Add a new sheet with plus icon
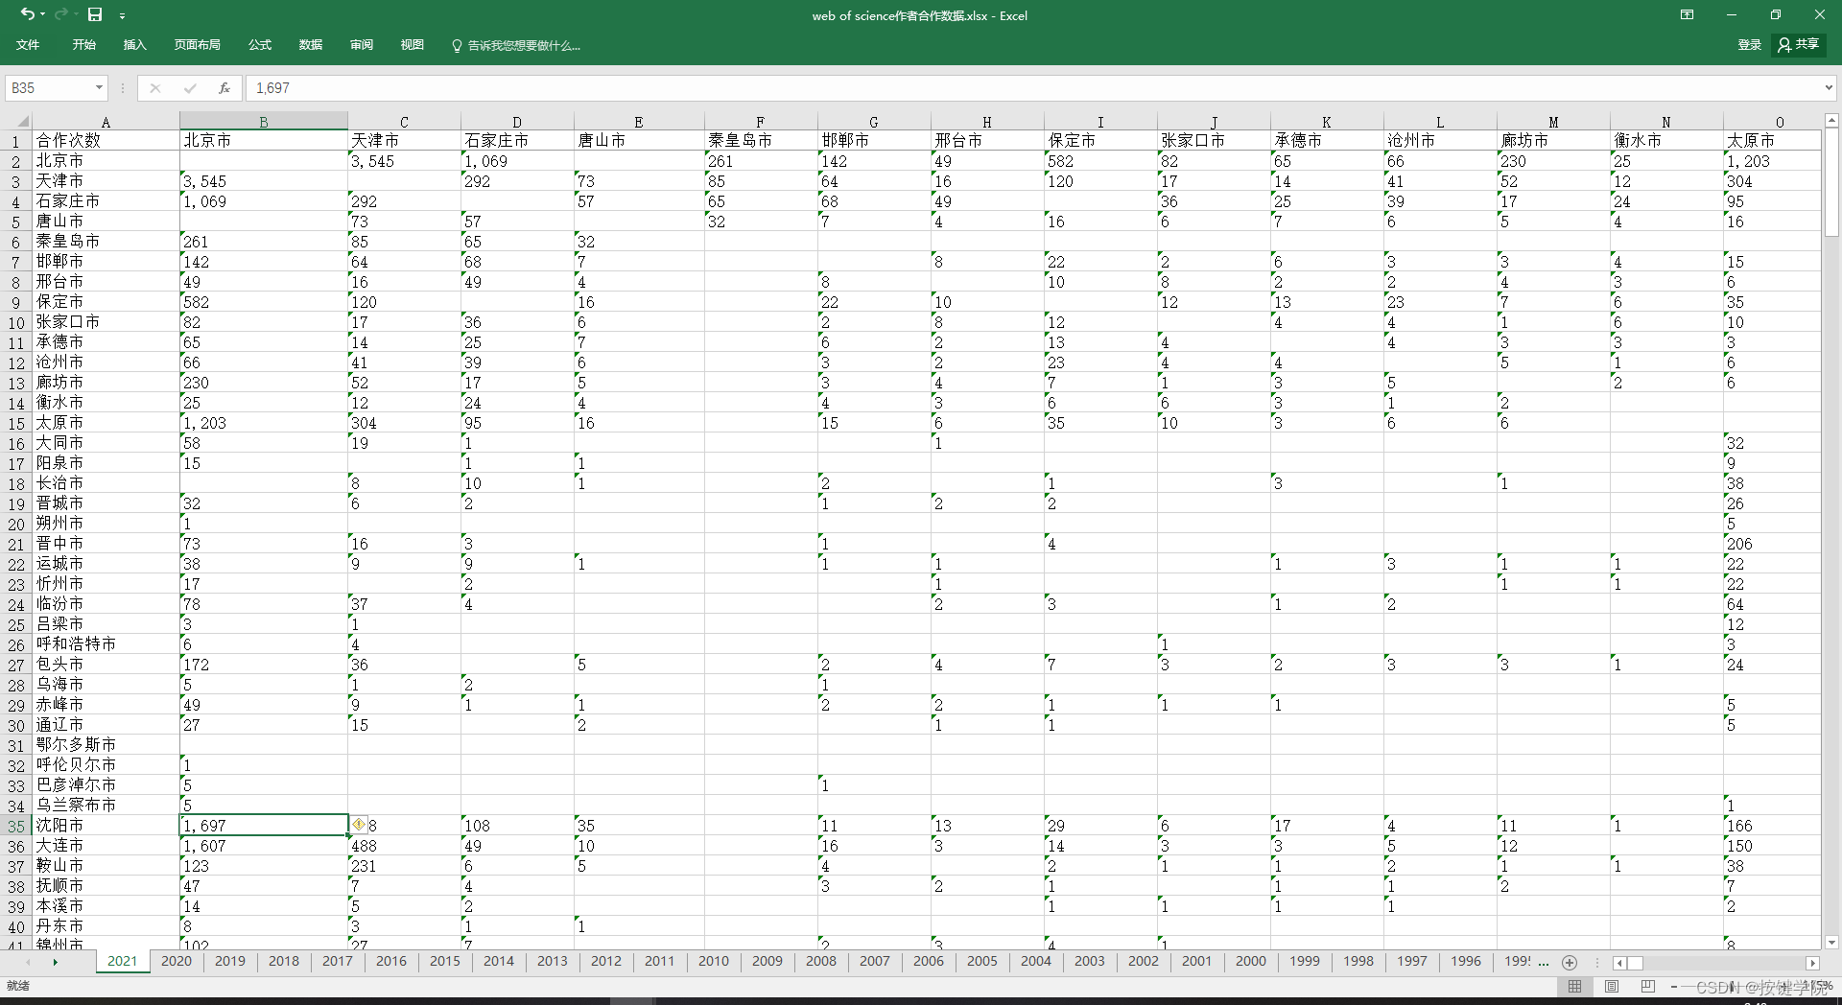Screen dimensions: 1842x1005 coord(1570,962)
